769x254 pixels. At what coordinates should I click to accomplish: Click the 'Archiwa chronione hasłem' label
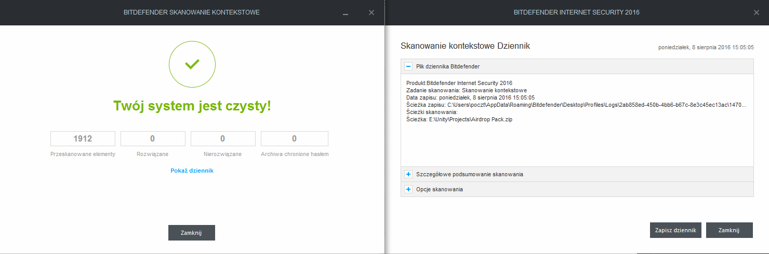tap(295, 154)
